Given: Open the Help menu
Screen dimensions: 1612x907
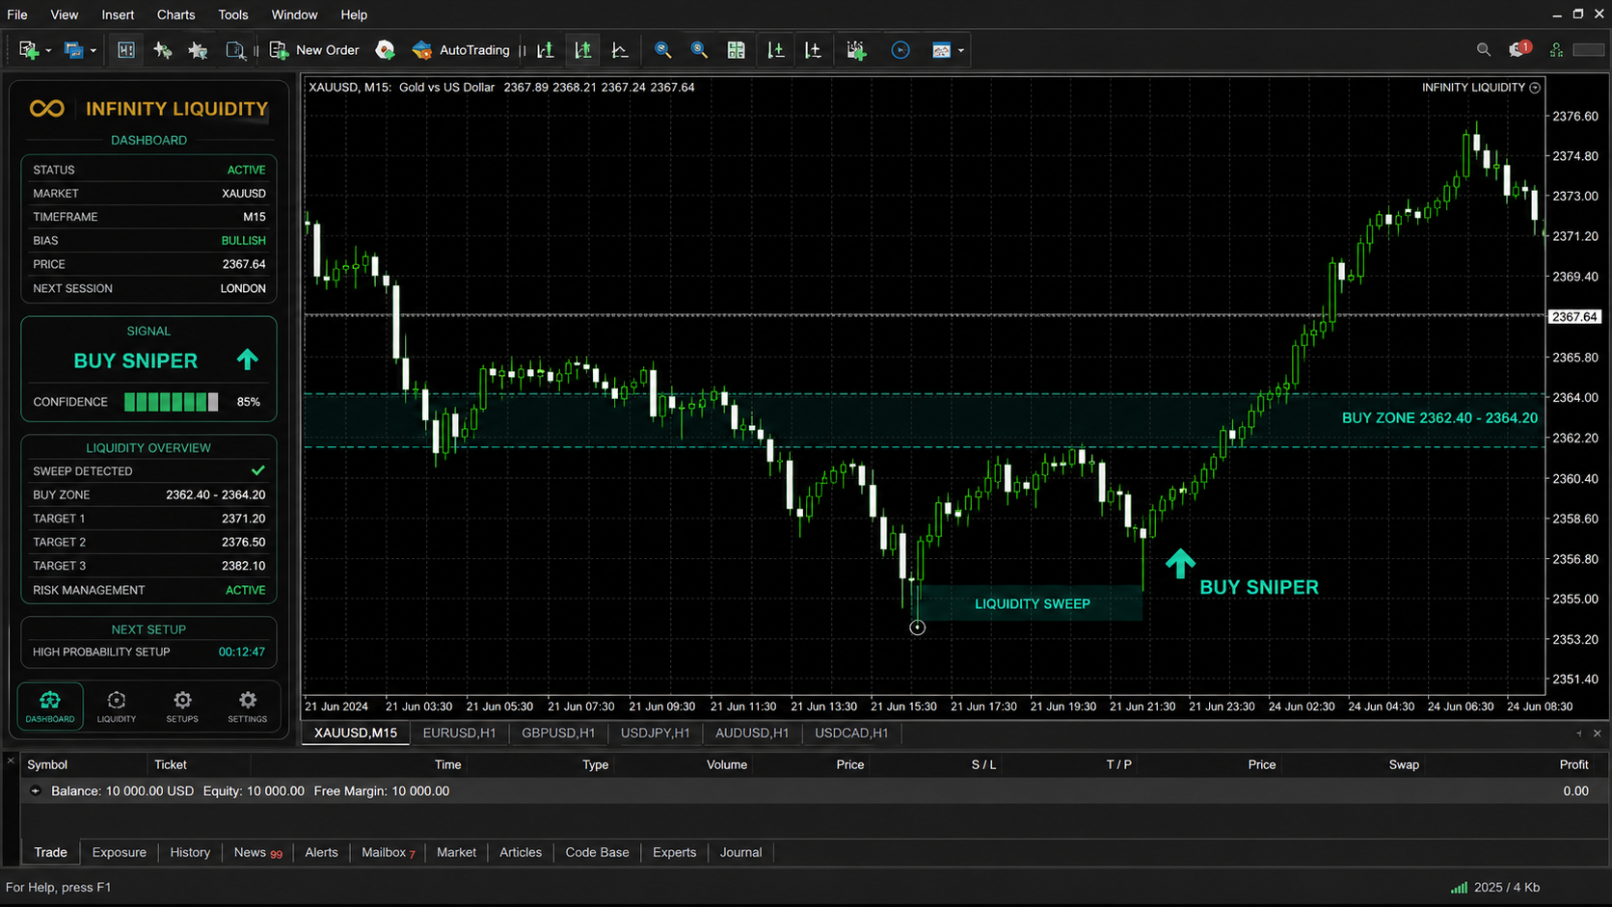Looking at the screenshot, I should tap(354, 14).
